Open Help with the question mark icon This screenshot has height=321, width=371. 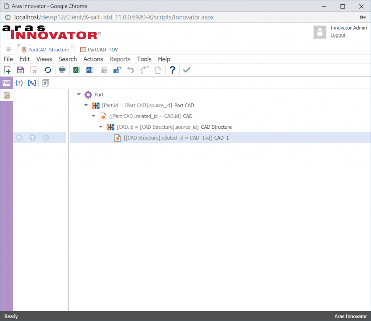tap(172, 70)
